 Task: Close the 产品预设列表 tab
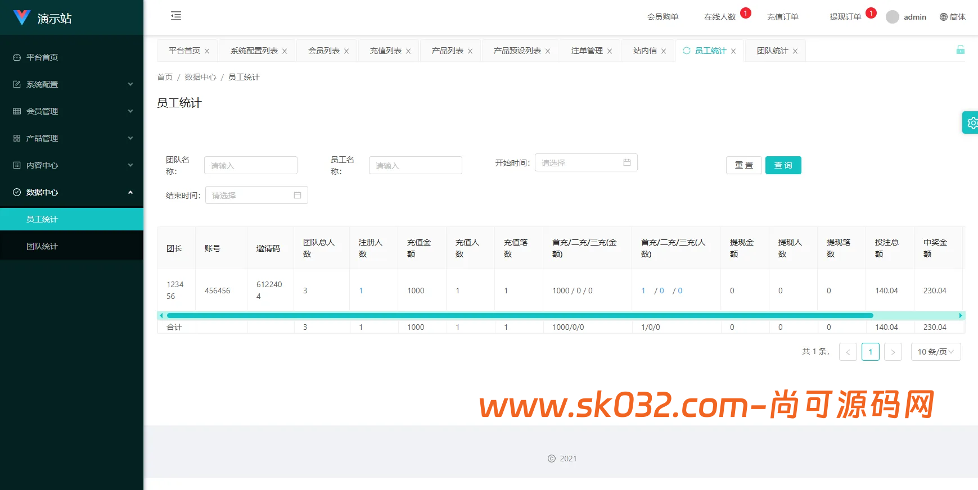[x=548, y=51]
